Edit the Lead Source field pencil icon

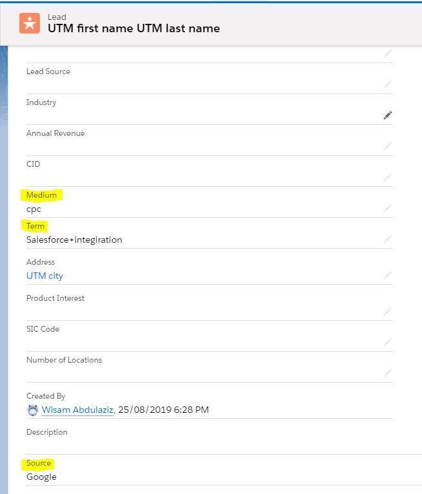[x=388, y=84]
